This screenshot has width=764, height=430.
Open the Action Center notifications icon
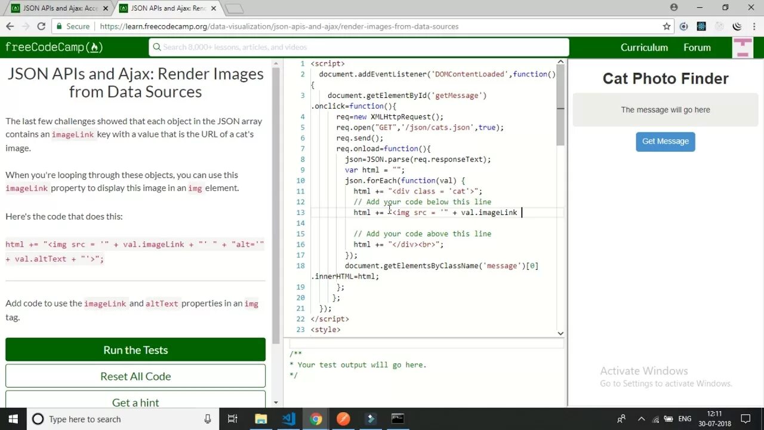(745, 419)
